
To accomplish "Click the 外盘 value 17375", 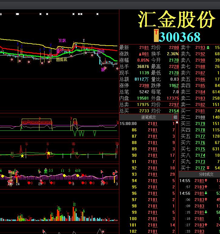I will click(173, 98).
